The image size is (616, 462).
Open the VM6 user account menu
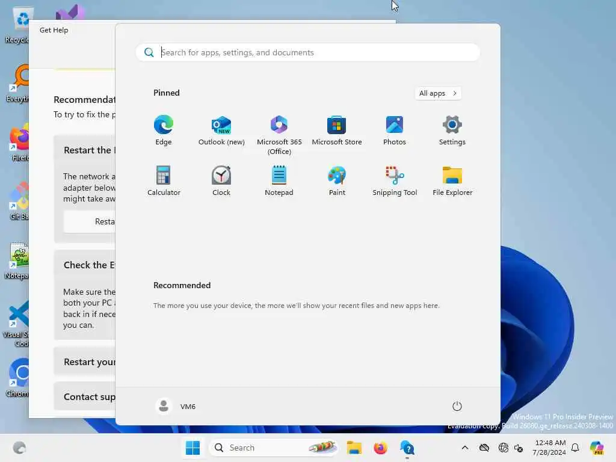point(176,406)
